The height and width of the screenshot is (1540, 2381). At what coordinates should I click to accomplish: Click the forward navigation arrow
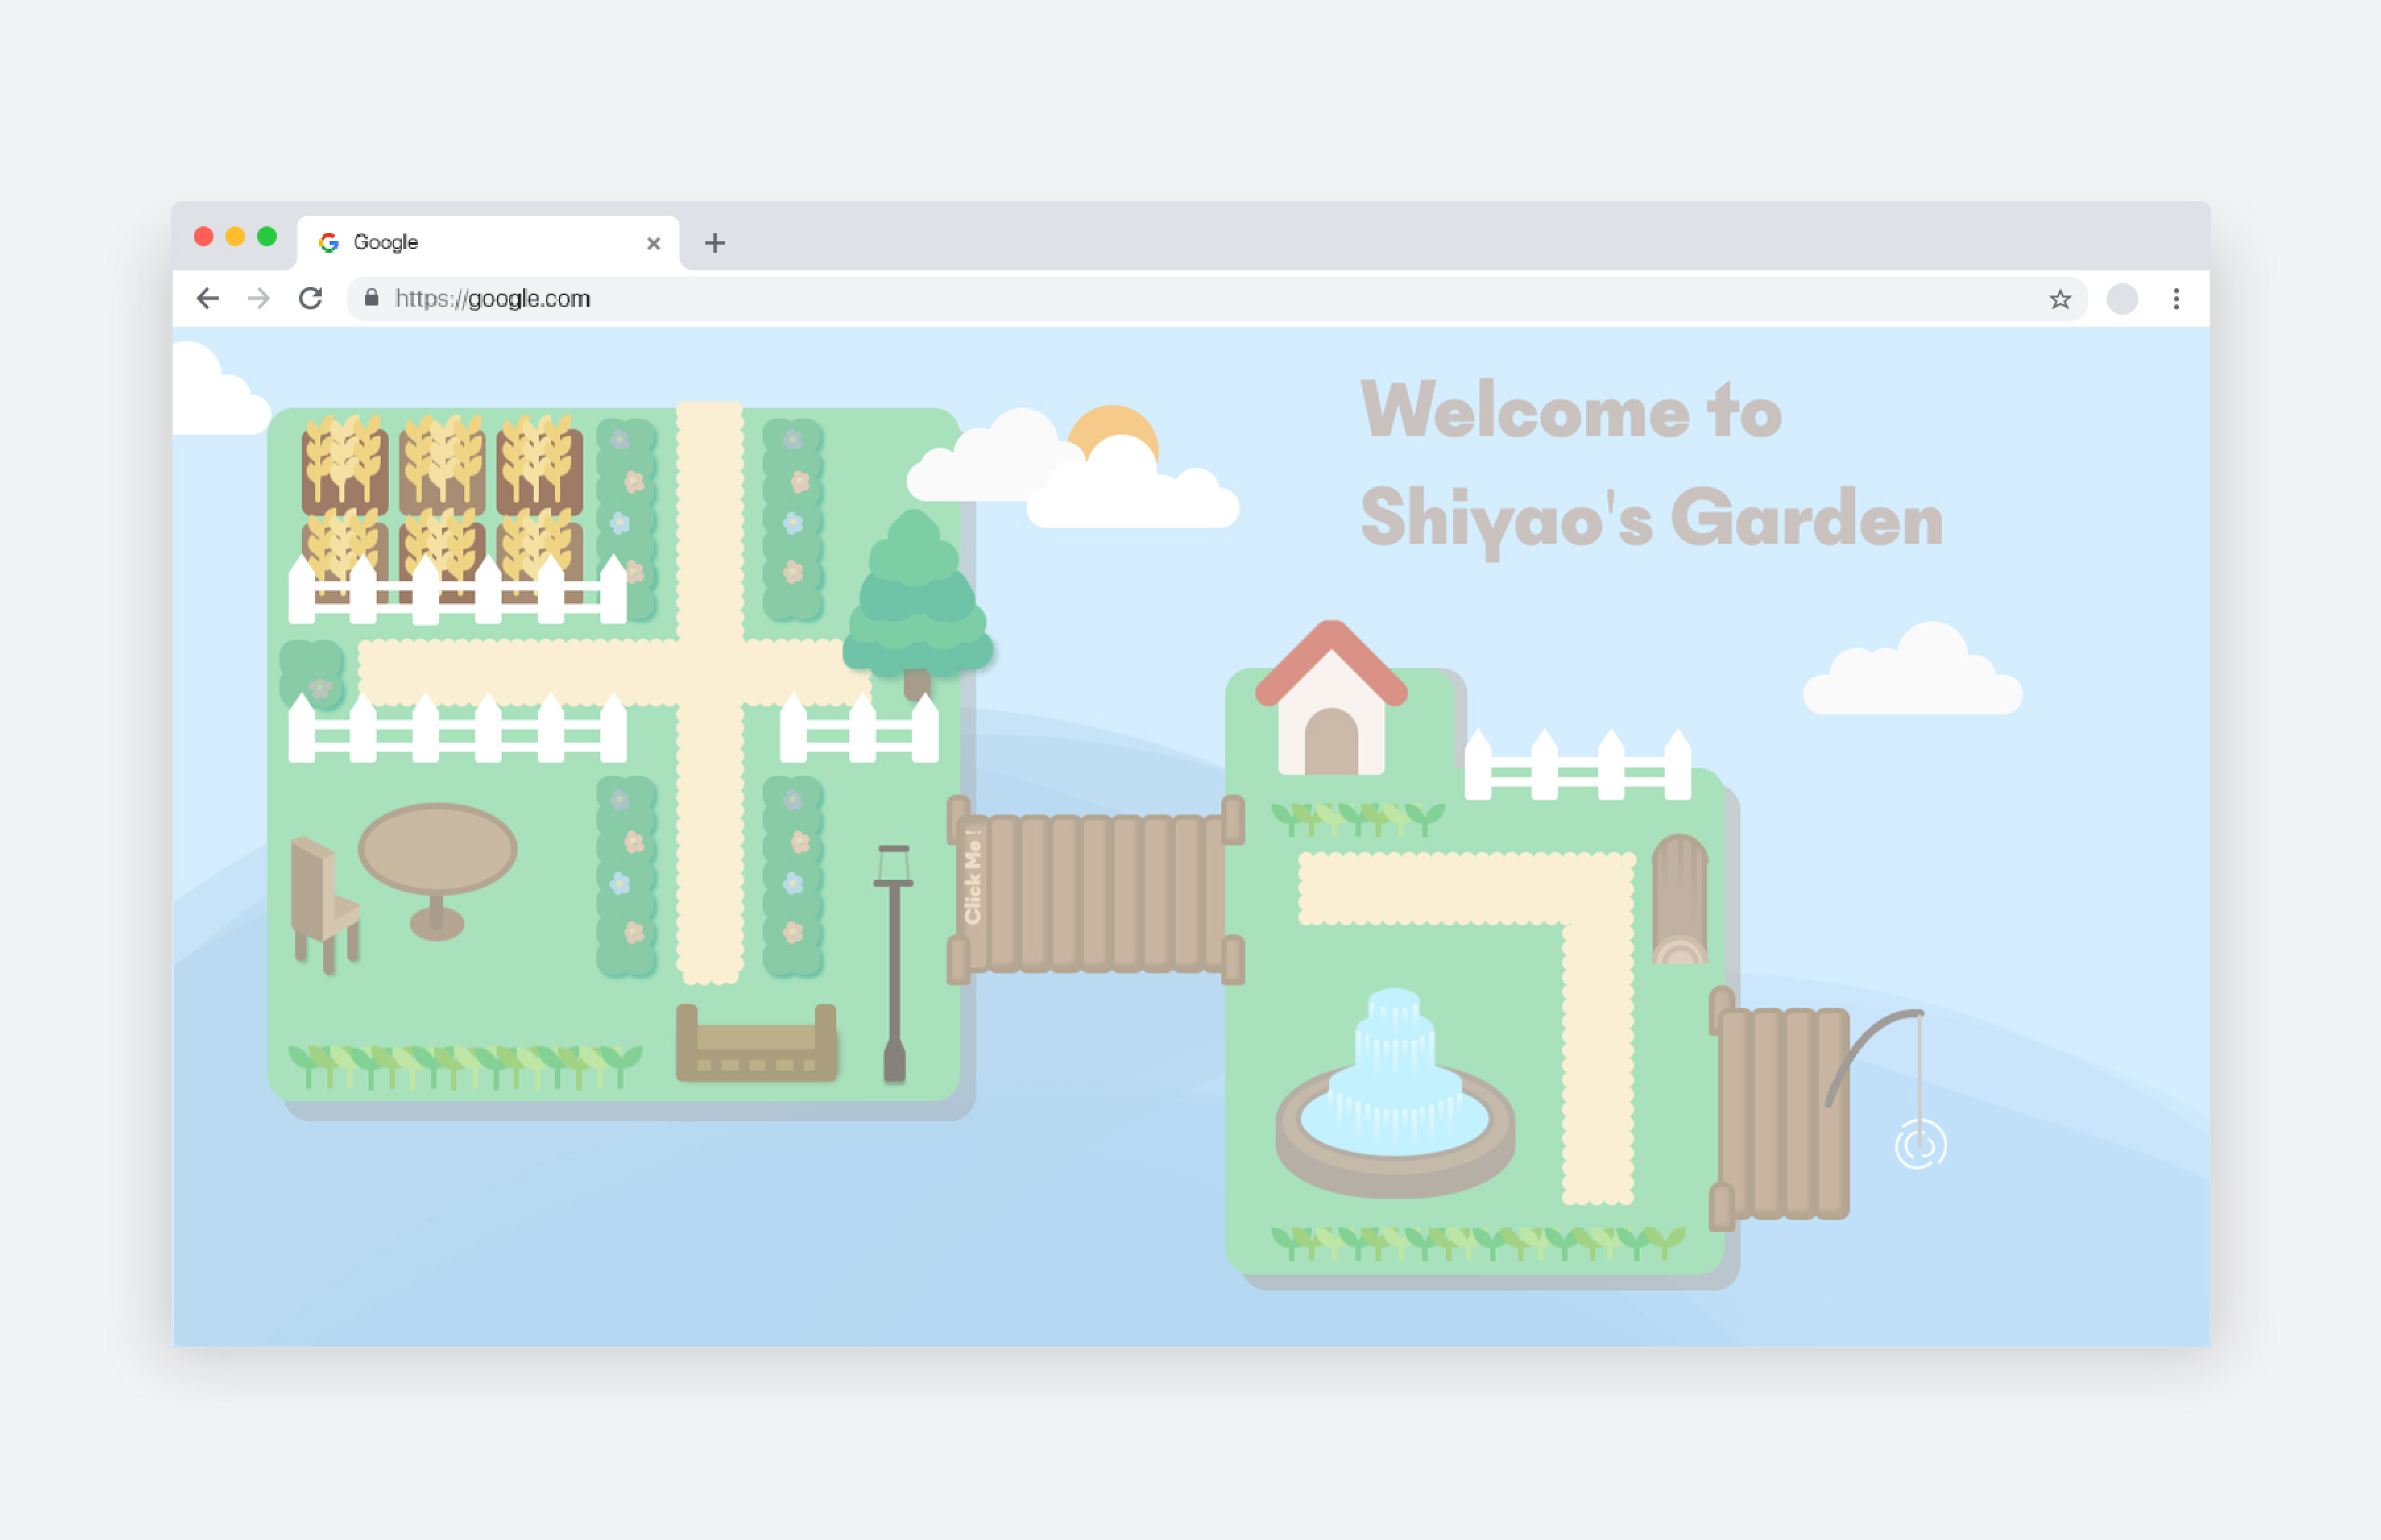(x=259, y=299)
